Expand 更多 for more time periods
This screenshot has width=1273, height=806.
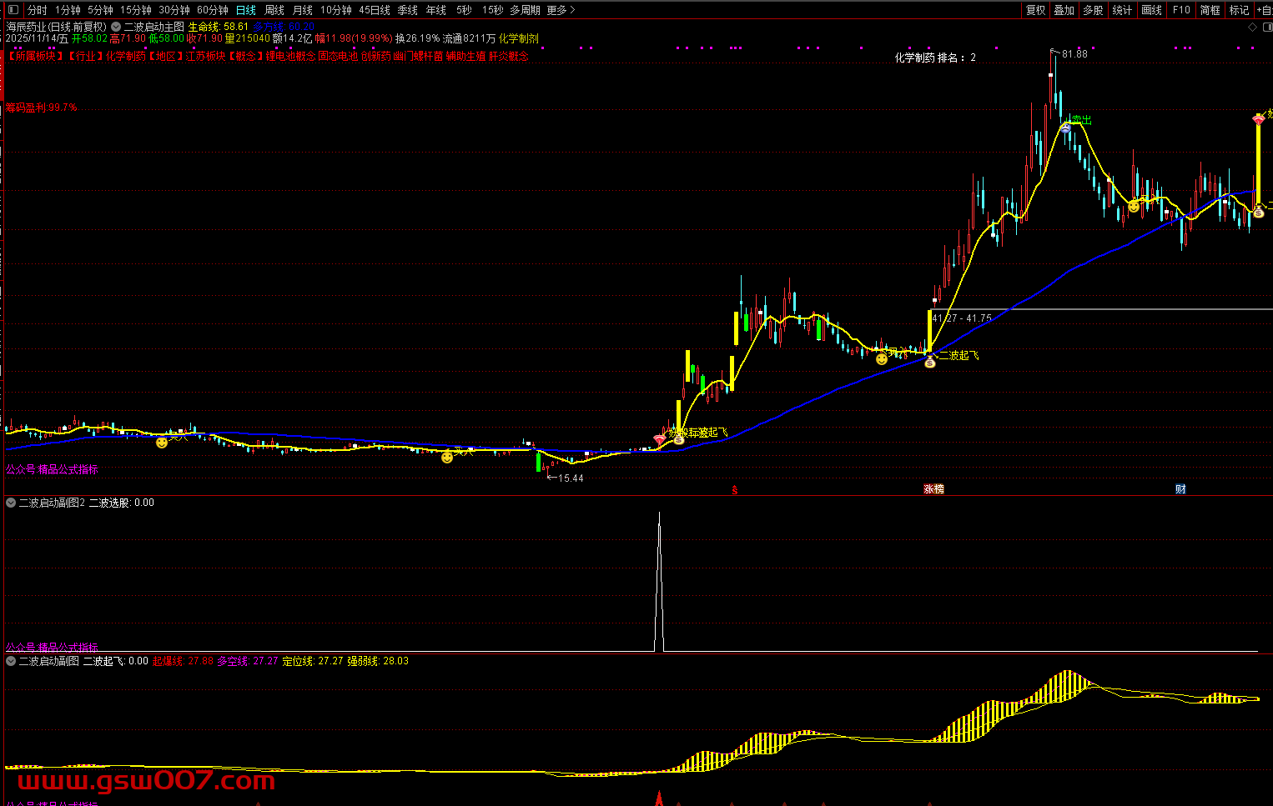[x=561, y=10]
